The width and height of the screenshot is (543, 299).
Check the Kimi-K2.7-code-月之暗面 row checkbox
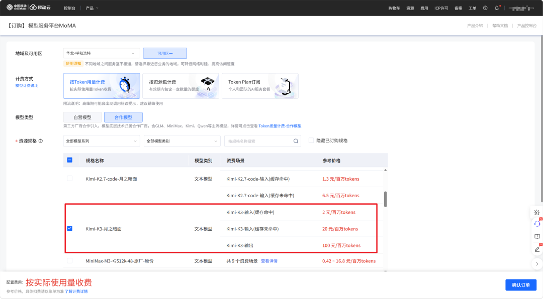coord(69,179)
